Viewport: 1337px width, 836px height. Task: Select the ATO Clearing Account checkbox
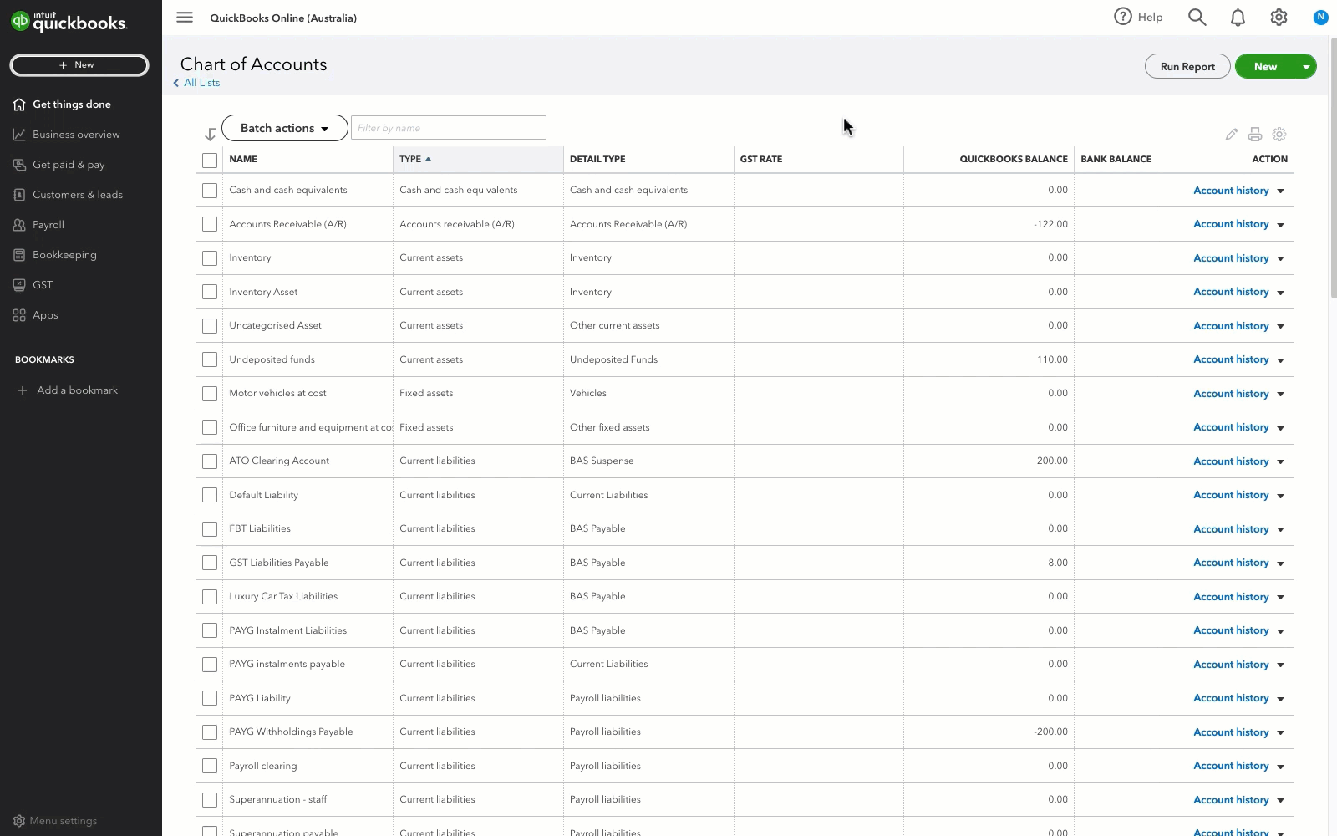(210, 461)
